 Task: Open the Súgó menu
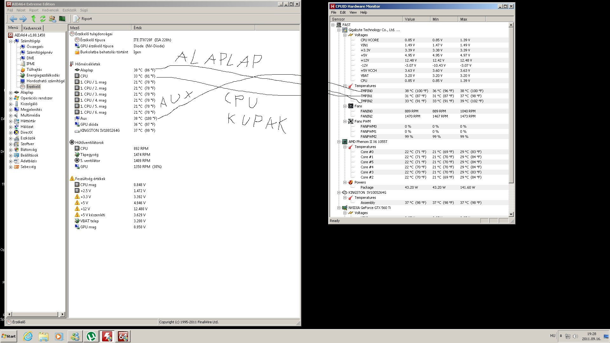point(84,10)
